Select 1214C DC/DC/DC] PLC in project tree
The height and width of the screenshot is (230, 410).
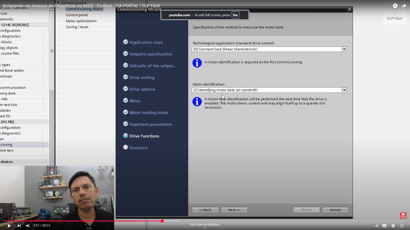click(15, 25)
